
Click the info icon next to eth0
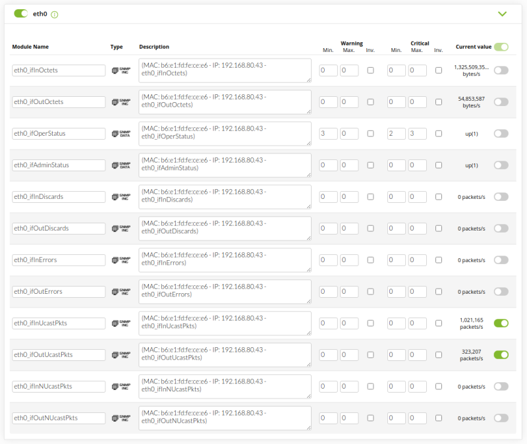click(x=55, y=14)
